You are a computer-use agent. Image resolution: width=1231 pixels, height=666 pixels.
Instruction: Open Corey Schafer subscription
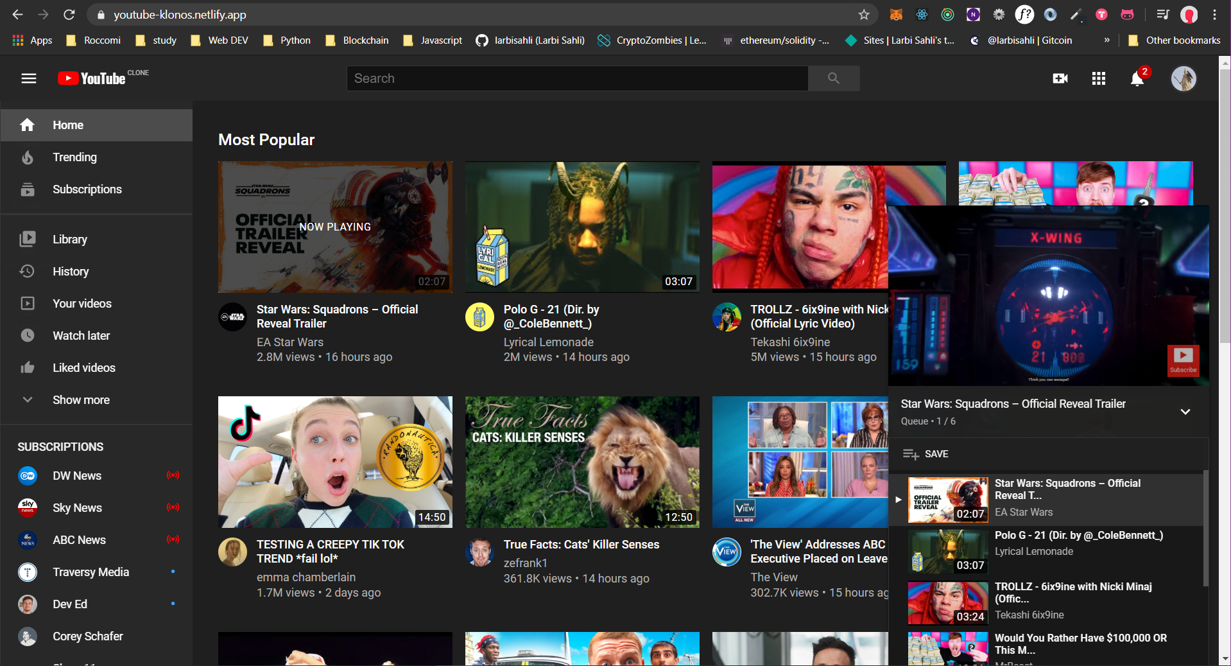tap(96, 636)
